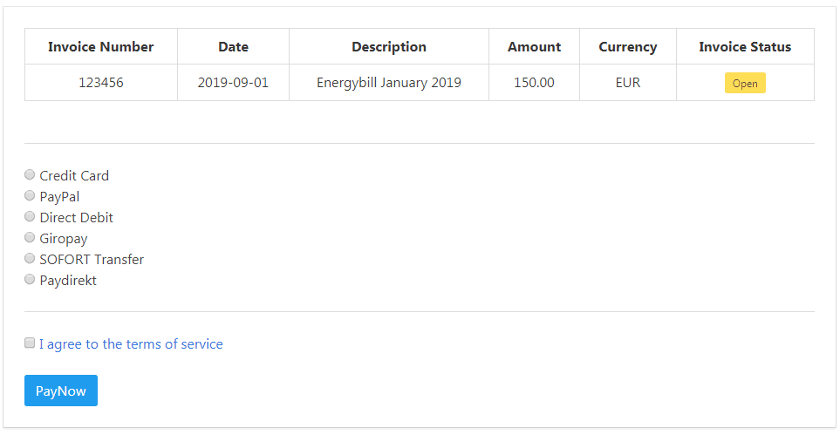This screenshot has height=435, width=840.
Task: Tick the agree to terms checkbox
Action: pos(30,343)
